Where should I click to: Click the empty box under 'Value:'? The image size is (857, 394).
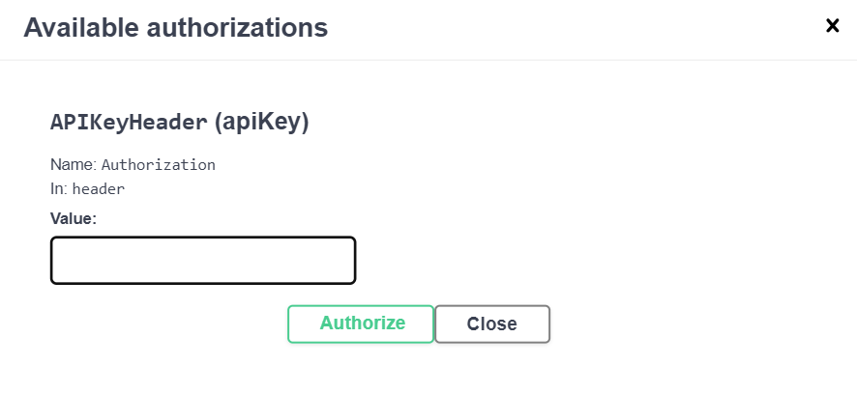click(x=203, y=261)
